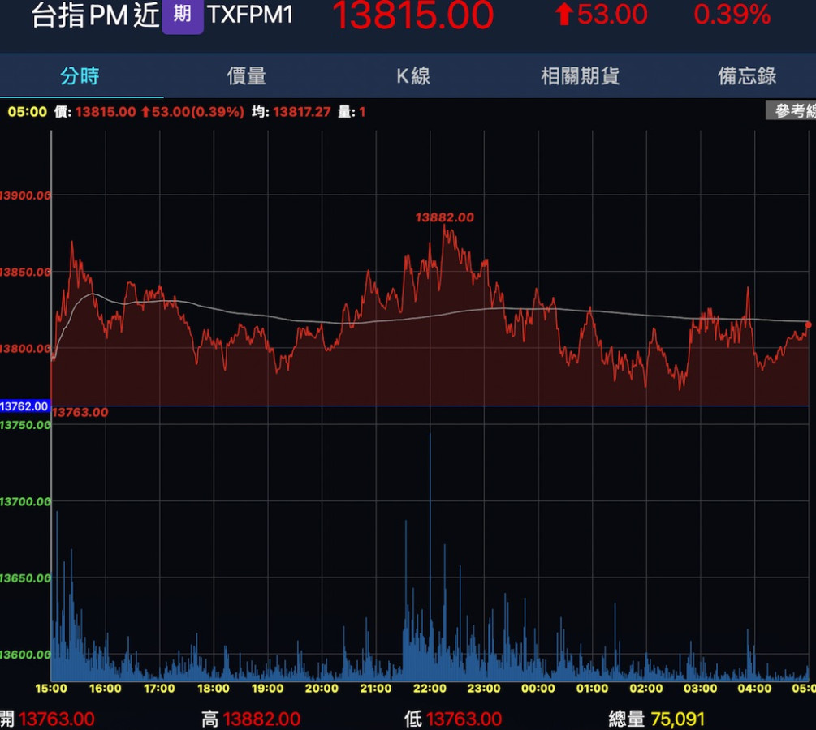Click the 22:00 label on time axis
This screenshot has height=730, width=816.
tap(430, 689)
